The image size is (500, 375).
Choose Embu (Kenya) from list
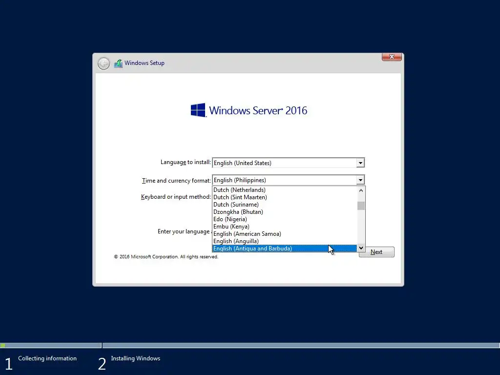[285, 227]
